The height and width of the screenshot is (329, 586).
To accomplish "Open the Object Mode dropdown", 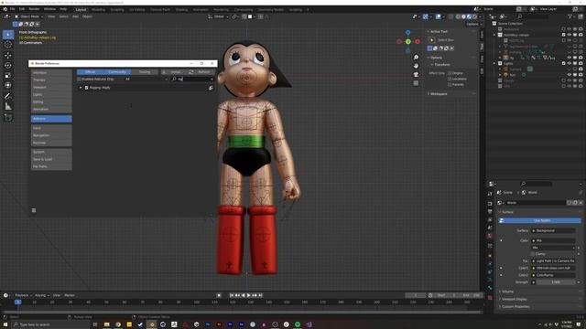I will (x=28, y=16).
